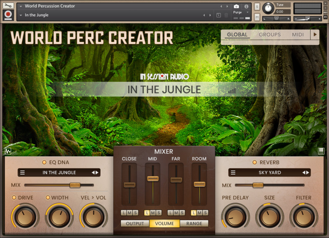Click the MID channel volume fader

pyautogui.click(x=153, y=179)
